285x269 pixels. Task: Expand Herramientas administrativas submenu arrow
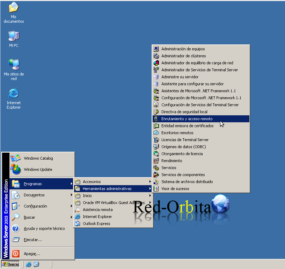(x=150, y=189)
